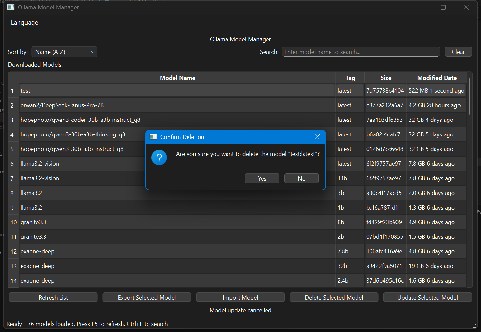This screenshot has height=332, width=481.
Task: Clear the search with the Clear button
Action: [x=458, y=52]
